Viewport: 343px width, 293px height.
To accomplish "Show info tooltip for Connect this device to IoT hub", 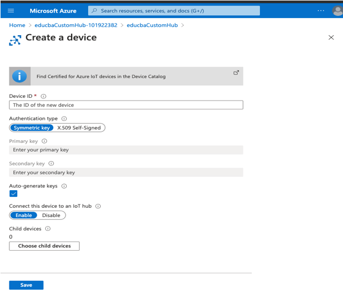I will coord(98,206).
